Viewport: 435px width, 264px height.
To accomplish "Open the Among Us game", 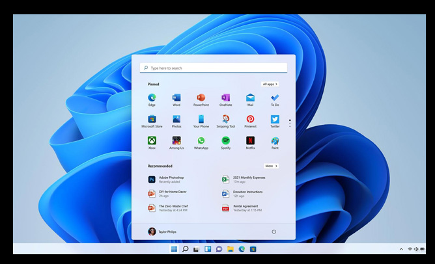I will pyautogui.click(x=176, y=143).
